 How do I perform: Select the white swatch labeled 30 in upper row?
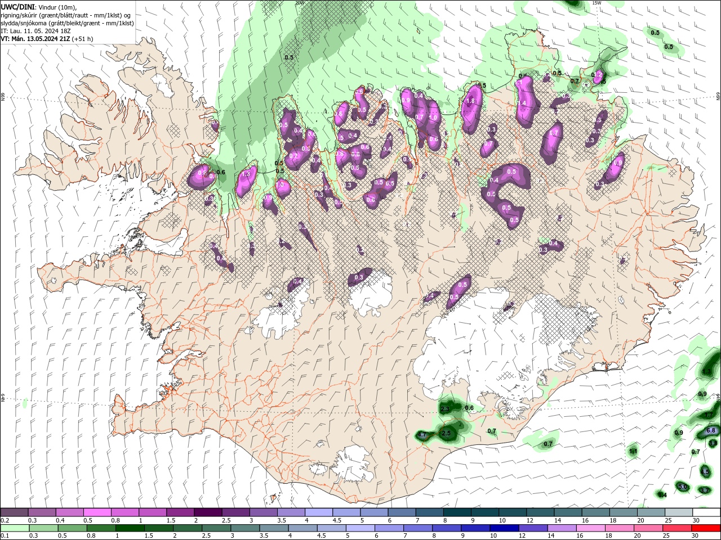pyautogui.click(x=706, y=512)
